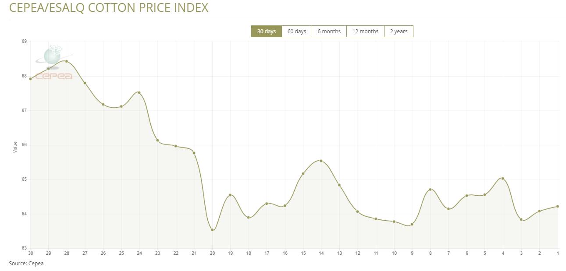Display the 2 years price history

[399, 32]
